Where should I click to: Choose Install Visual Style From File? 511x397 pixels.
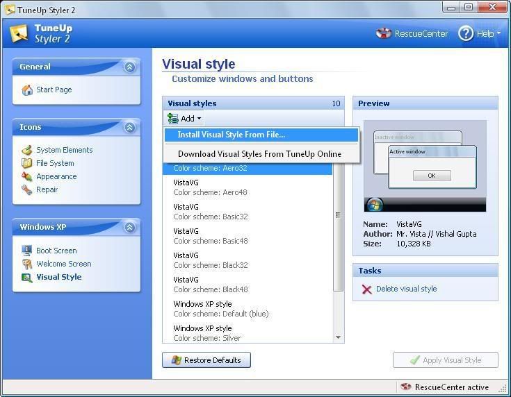(232, 135)
